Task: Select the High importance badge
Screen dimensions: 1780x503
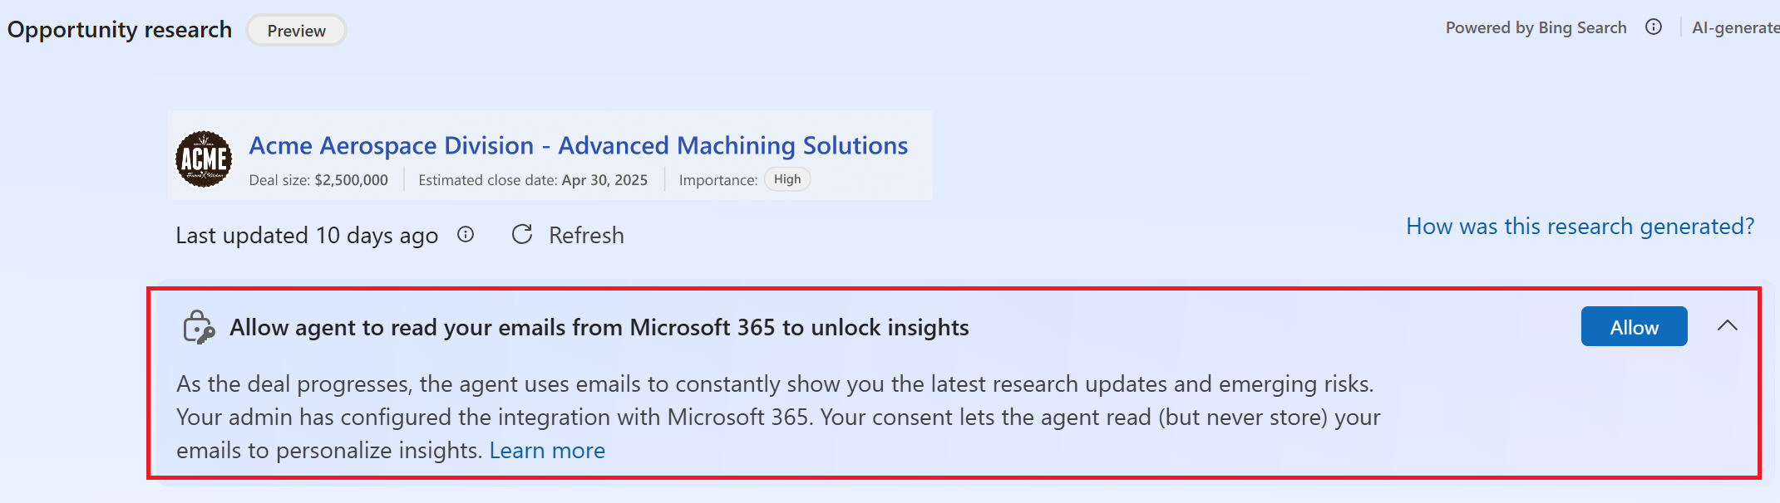Action: tap(786, 178)
